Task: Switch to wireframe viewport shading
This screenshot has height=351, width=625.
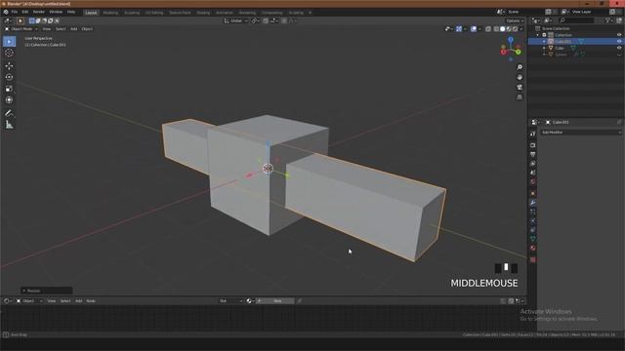Action: pyautogui.click(x=496, y=29)
